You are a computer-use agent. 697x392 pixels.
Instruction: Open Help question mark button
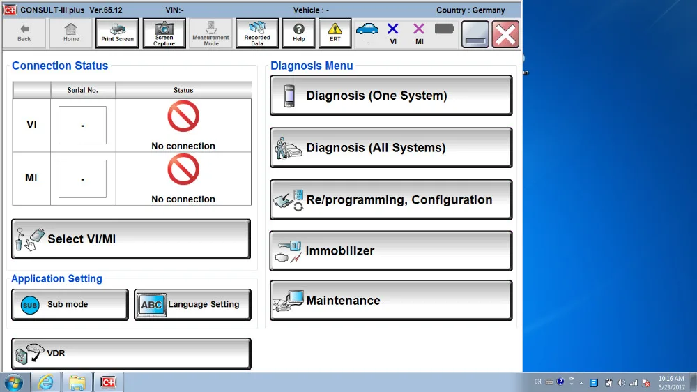299,33
